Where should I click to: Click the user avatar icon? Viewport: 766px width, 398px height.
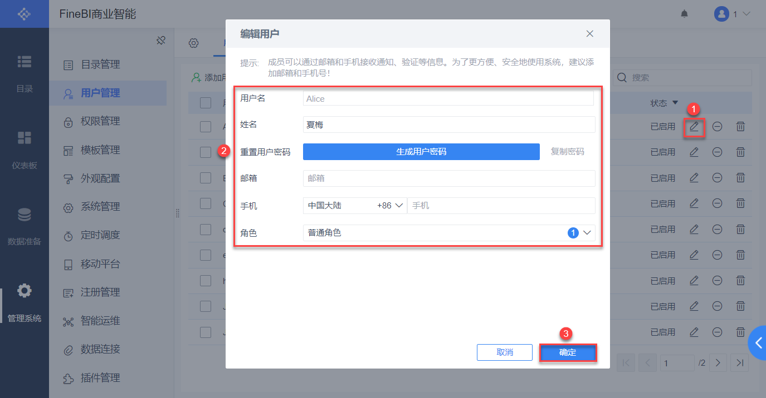pos(721,14)
